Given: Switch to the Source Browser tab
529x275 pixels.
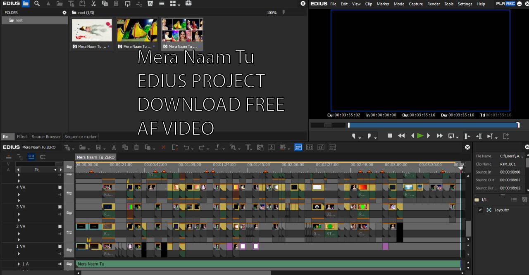Looking at the screenshot, I should [46, 137].
